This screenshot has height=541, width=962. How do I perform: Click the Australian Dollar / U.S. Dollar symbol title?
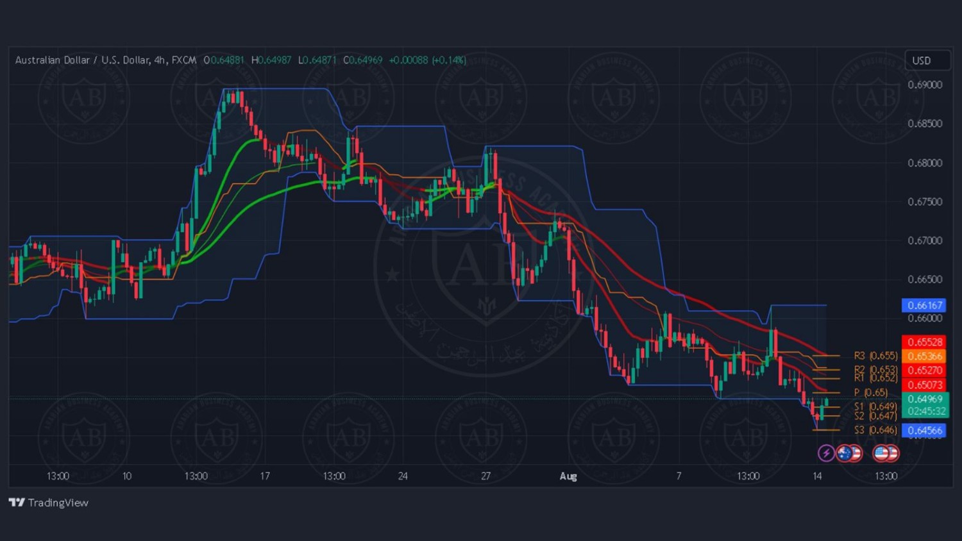pyautogui.click(x=83, y=60)
